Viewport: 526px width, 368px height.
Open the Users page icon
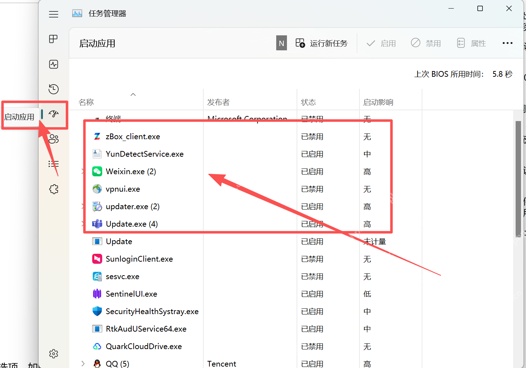click(x=54, y=139)
